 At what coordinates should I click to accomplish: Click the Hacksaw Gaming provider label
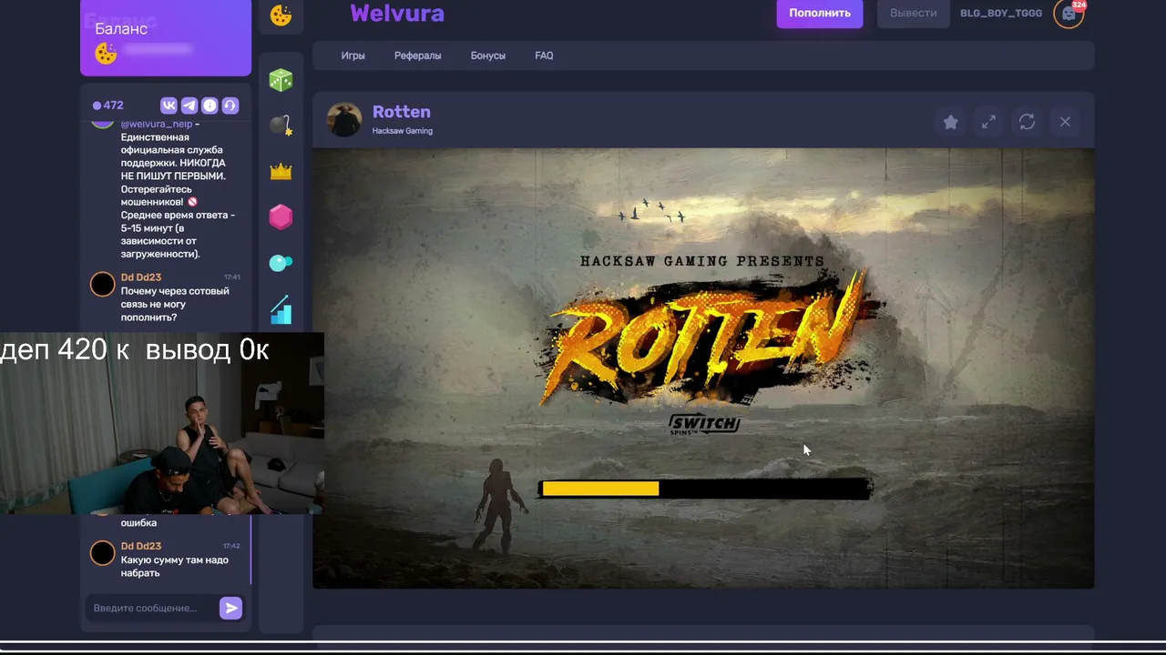point(403,131)
